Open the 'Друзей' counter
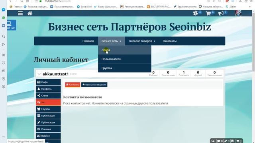Image resolution: width=255 pixels, height=143 pixels. pos(198,73)
